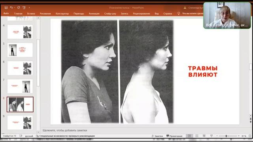Click the 81% zoom level
The height and width of the screenshot is (142, 253).
(x=244, y=136)
